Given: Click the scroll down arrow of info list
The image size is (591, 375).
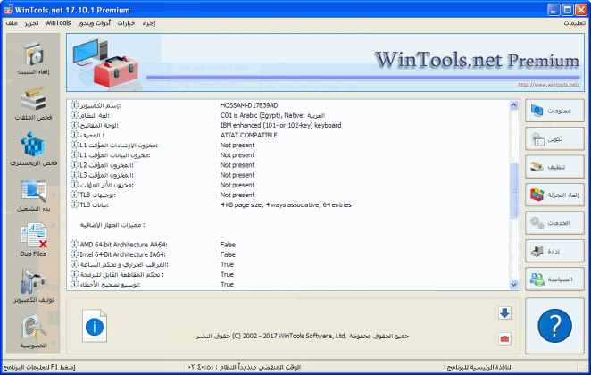Looking at the screenshot, I should (513, 285).
